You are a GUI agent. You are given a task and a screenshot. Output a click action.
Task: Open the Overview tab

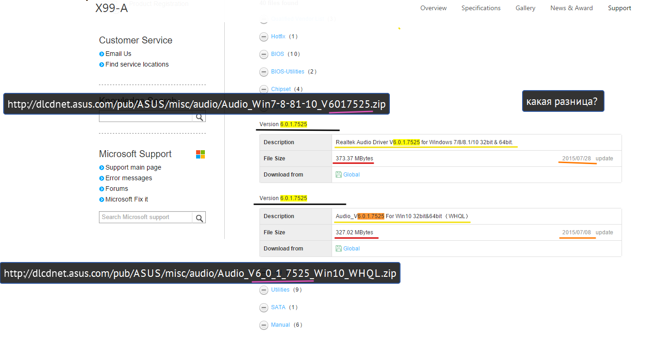pyautogui.click(x=433, y=8)
